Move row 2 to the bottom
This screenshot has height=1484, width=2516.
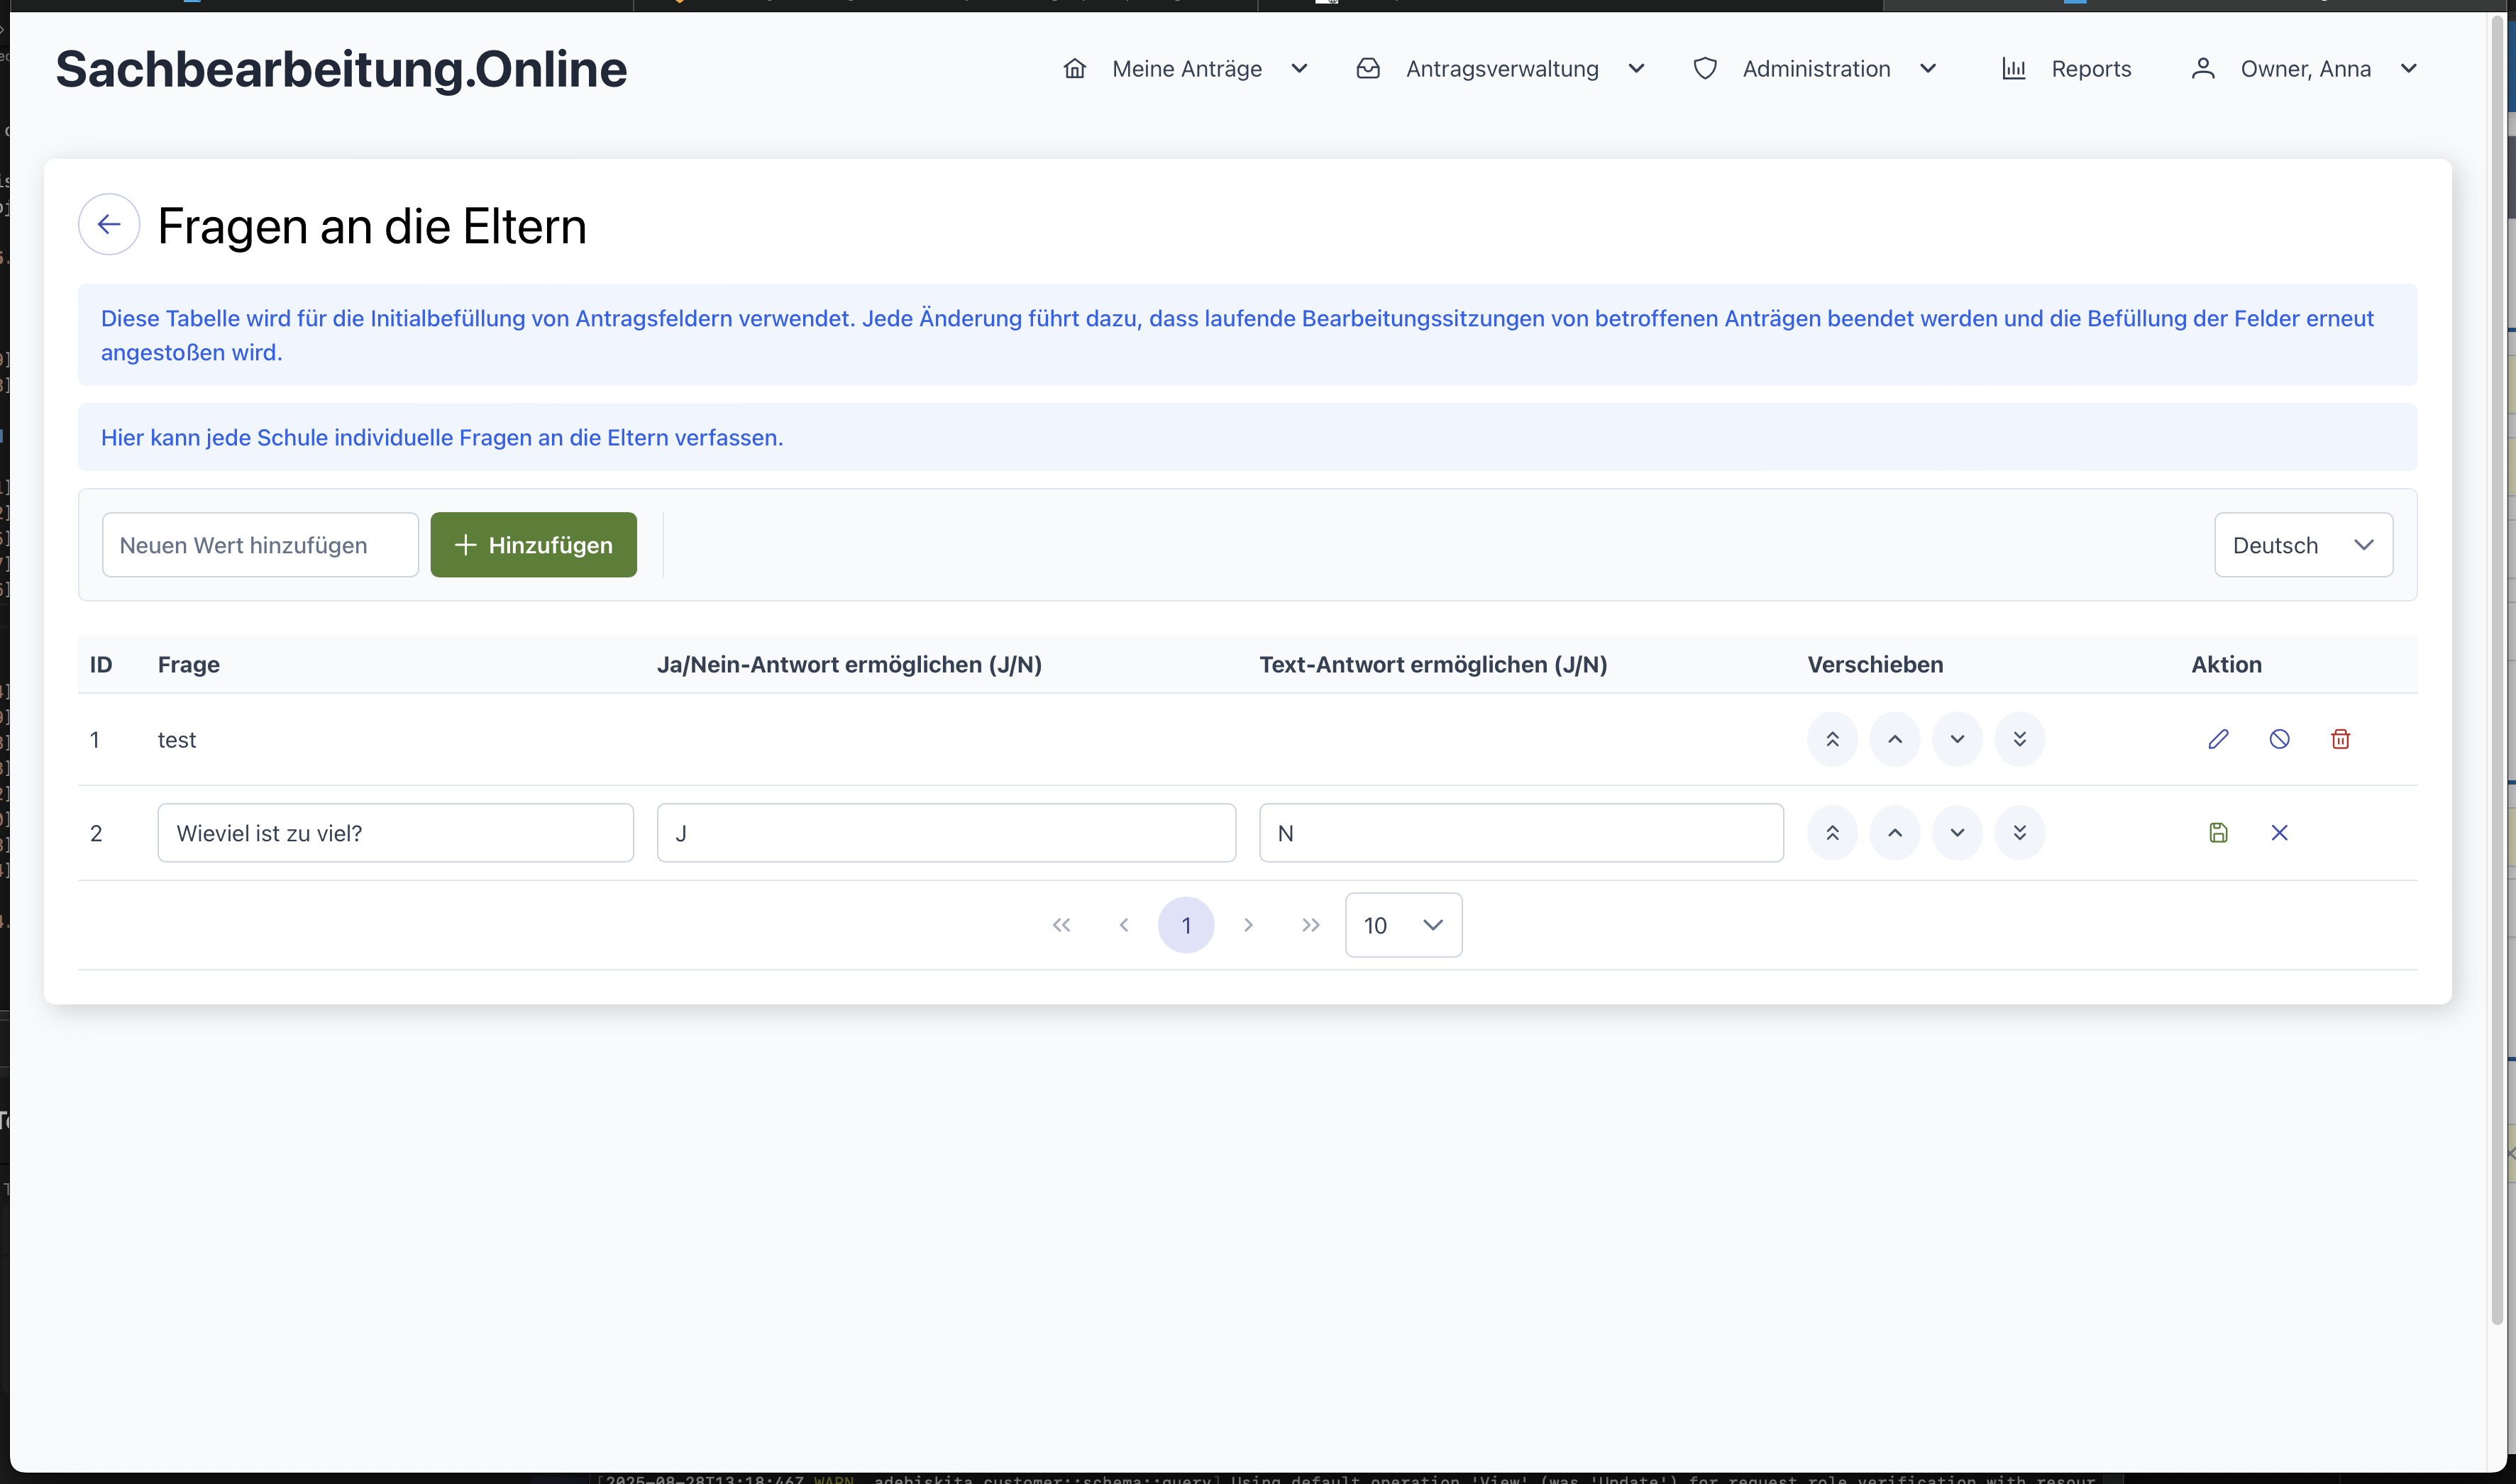(2019, 833)
